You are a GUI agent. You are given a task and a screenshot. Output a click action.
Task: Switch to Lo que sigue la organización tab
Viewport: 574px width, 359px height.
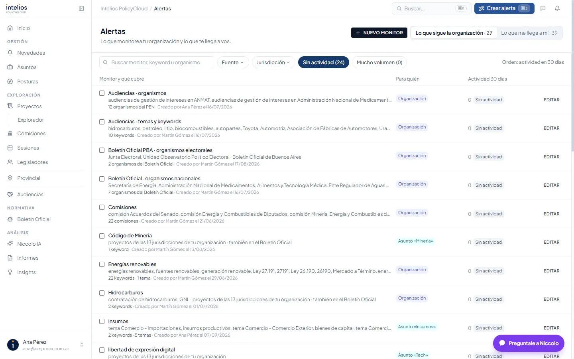click(454, 33)
